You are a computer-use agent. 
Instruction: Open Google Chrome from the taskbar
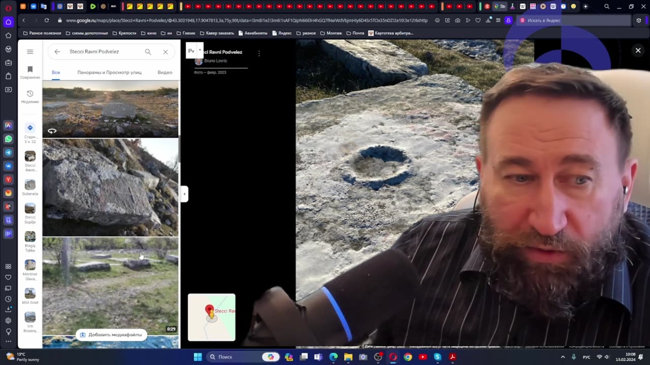[x=408, y=357]
